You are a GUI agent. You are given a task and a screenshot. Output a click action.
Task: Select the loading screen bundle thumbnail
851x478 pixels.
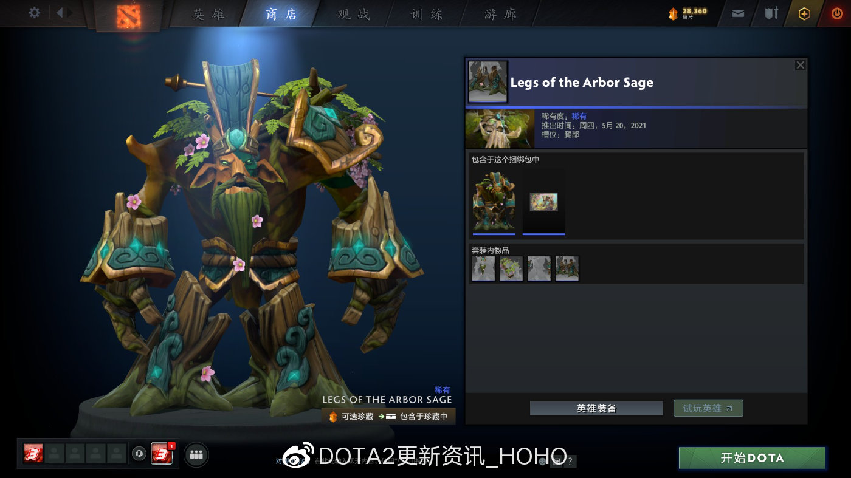point(544,202)
